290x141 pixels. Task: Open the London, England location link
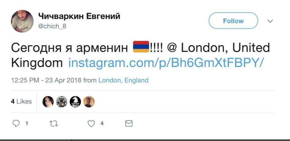(123, 80)
